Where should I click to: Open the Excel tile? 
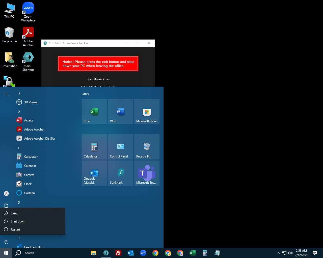pyautogui.click(x=94, y=112)
